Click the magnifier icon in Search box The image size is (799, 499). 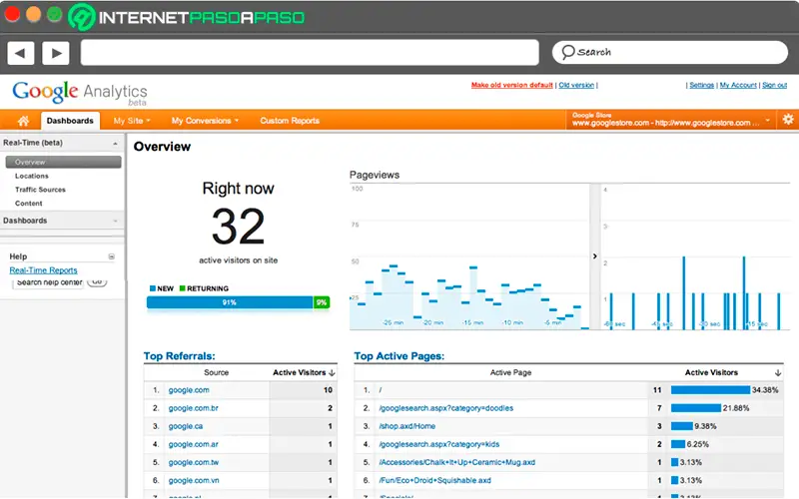[x=567, y=52]
